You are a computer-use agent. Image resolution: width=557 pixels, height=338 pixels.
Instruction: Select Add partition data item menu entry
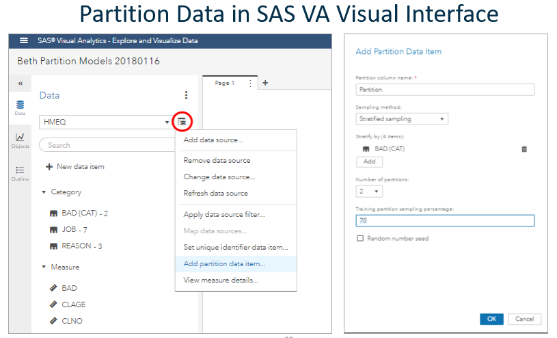[x=224, y=263]
